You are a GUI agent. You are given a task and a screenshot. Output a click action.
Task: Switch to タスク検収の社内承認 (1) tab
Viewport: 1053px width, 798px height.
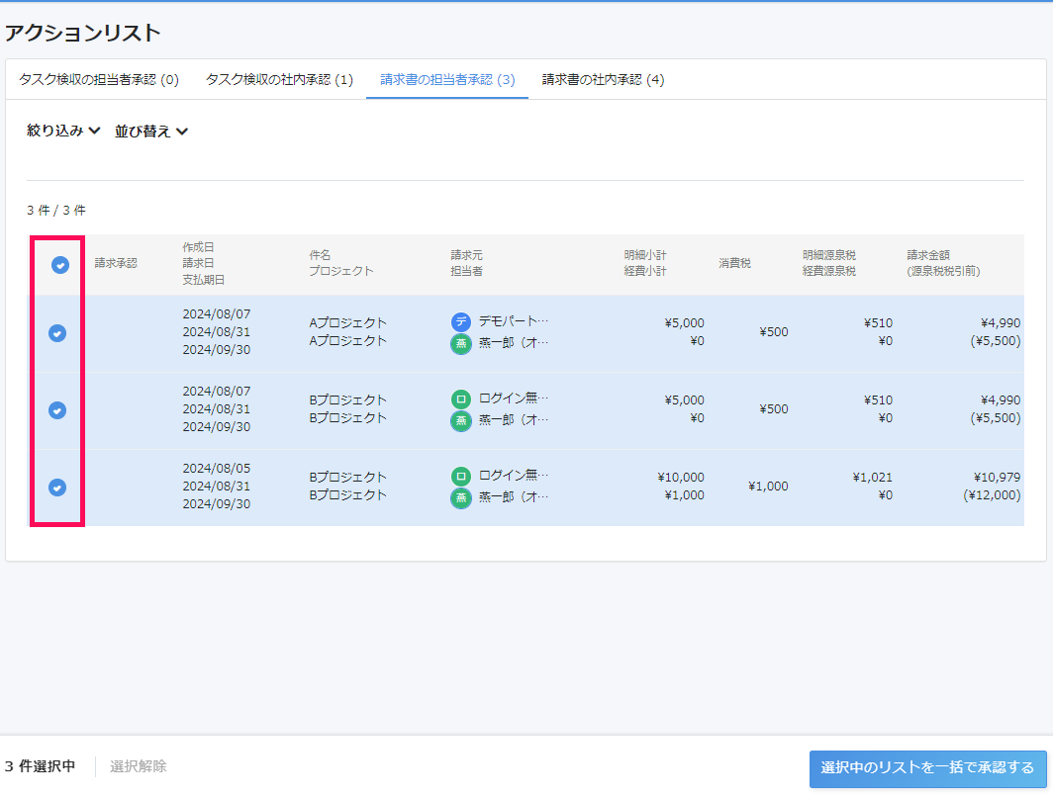(279, 80)
